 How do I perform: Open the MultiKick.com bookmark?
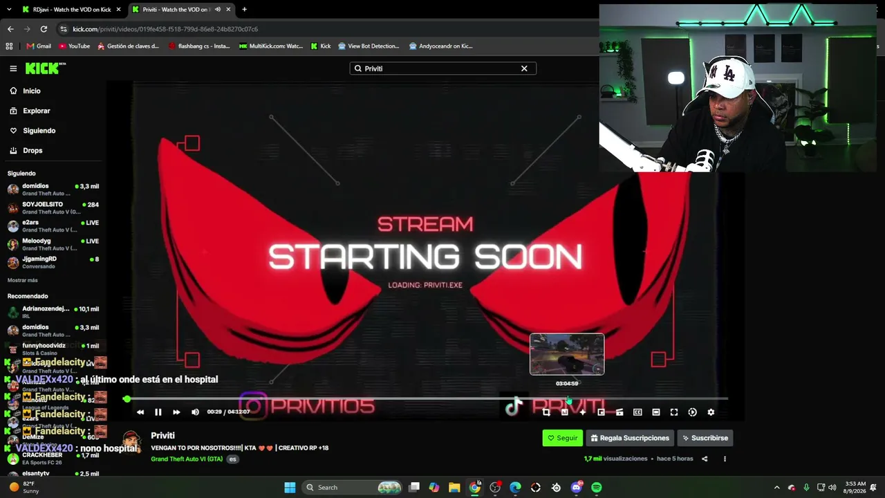271,46
